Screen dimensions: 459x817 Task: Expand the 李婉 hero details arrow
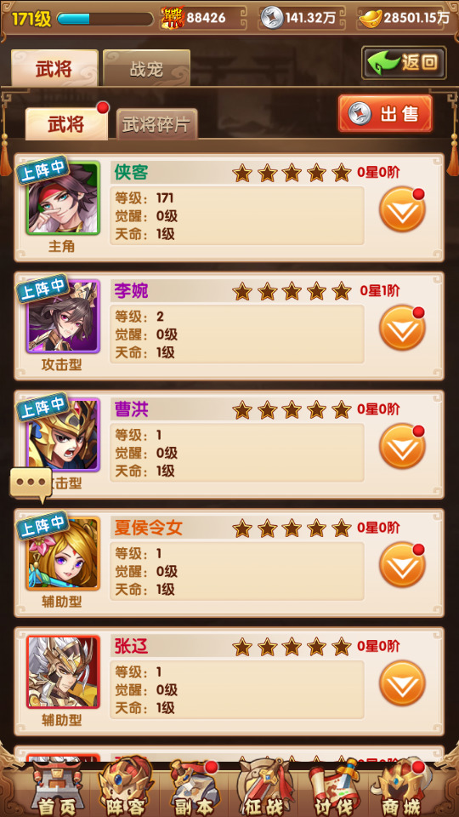[x=402, y=328]
